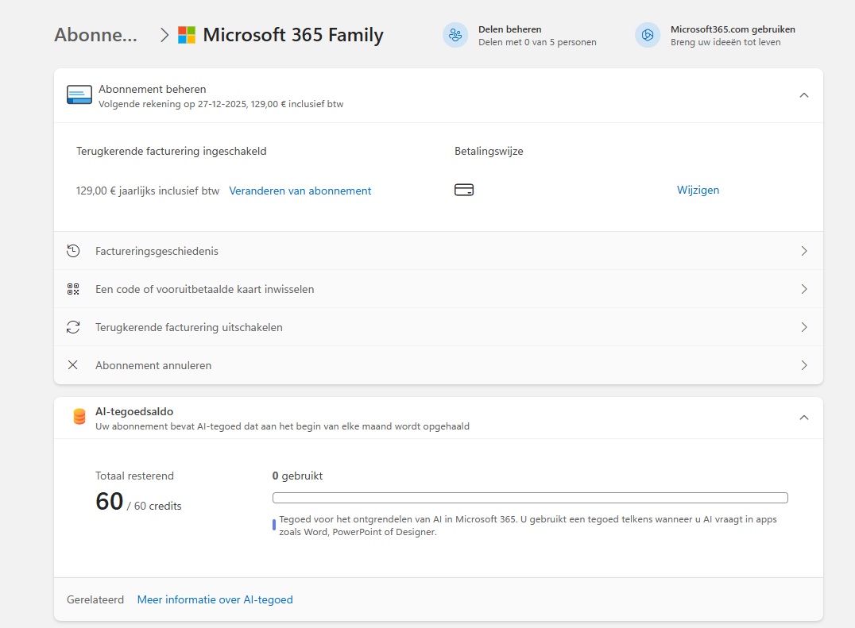Click the refresh arrows icon for Terugkerende facturering
Viewport: 855px width, 628px height.
pyautogui.click(x=73, y=327)
